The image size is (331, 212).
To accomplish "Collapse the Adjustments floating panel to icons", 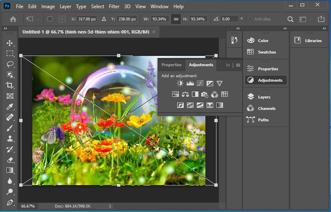I will [228, 65].
